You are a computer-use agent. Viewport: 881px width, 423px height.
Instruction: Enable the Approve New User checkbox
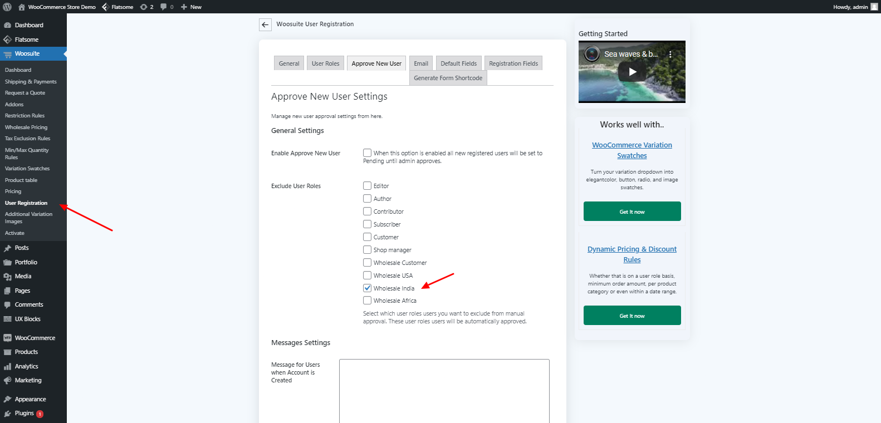click(368, 153)
